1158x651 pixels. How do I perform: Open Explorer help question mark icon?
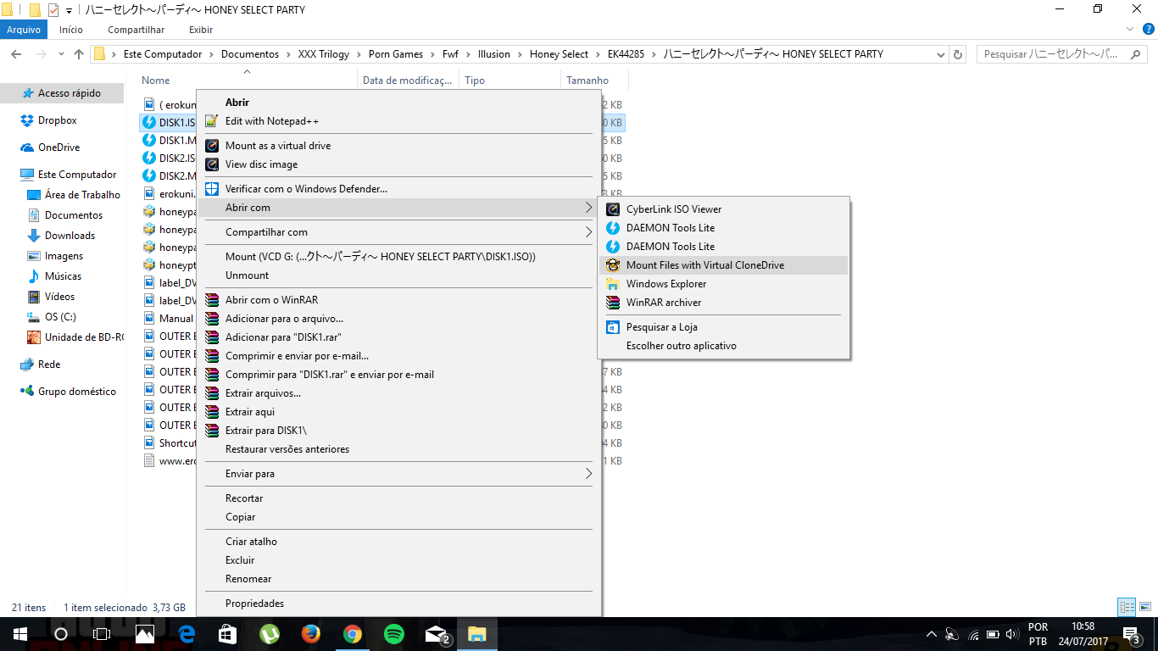(1147, 30)
